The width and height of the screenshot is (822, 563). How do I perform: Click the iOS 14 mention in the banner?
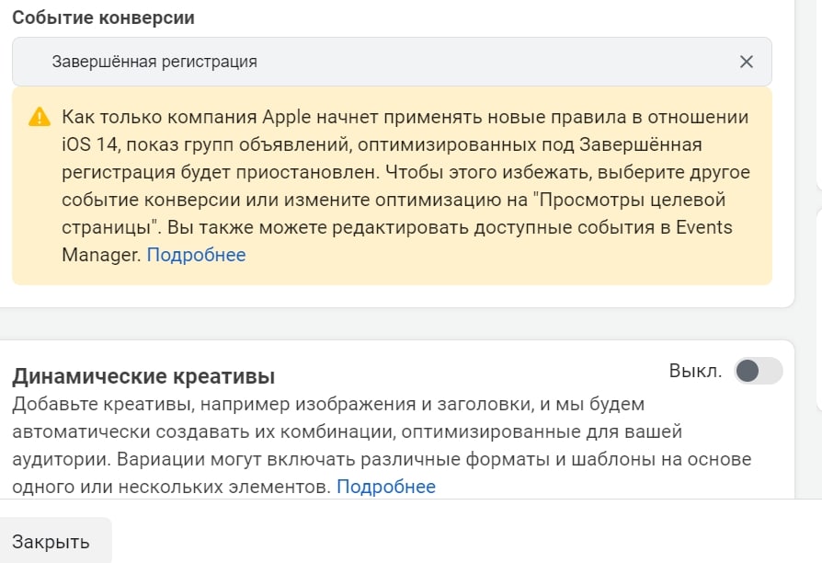click(89, 144)
